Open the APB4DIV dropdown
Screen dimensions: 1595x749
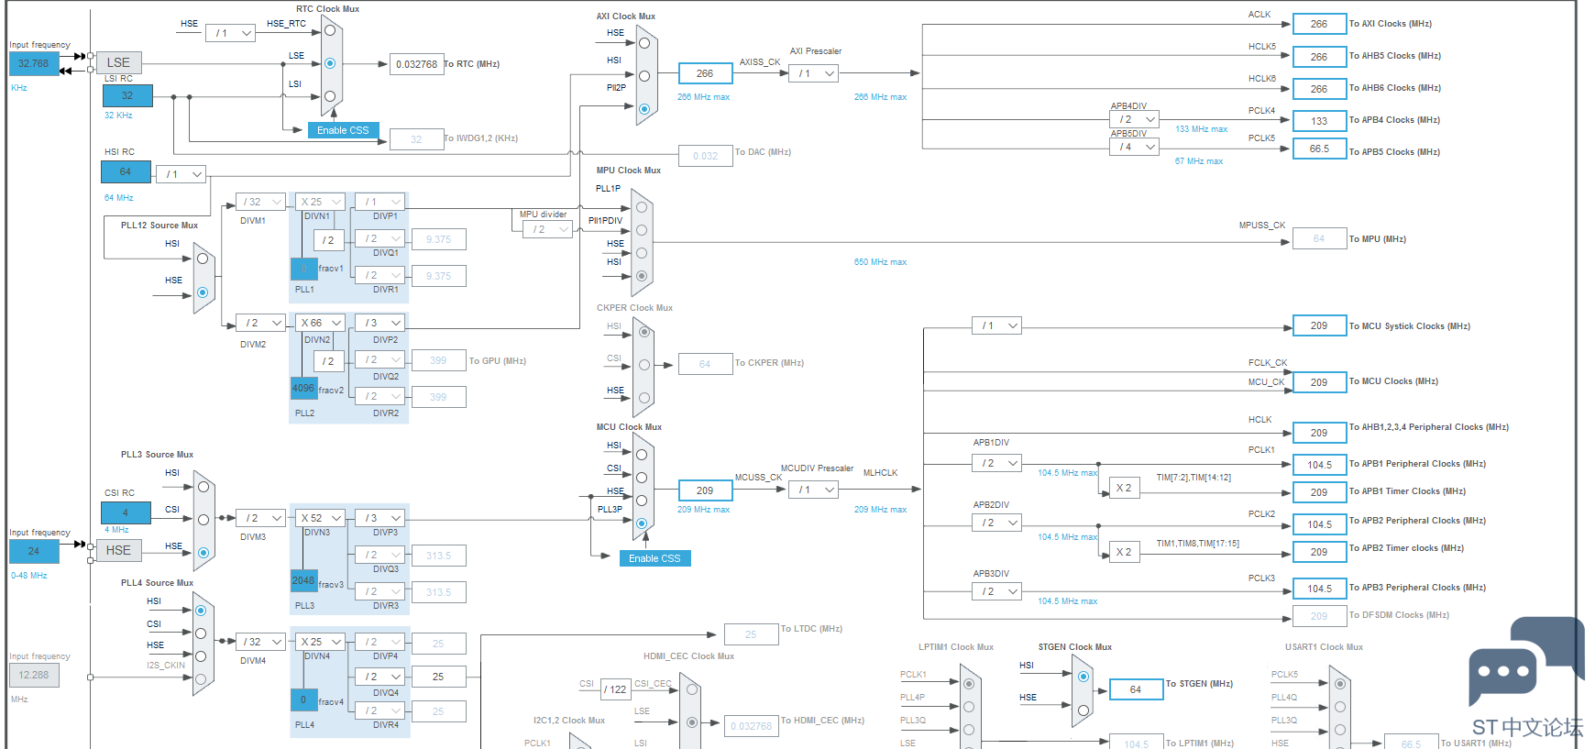pos(1135,119)
